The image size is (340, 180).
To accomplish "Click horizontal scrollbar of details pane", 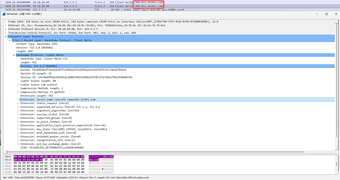I will tap(156, 152).
